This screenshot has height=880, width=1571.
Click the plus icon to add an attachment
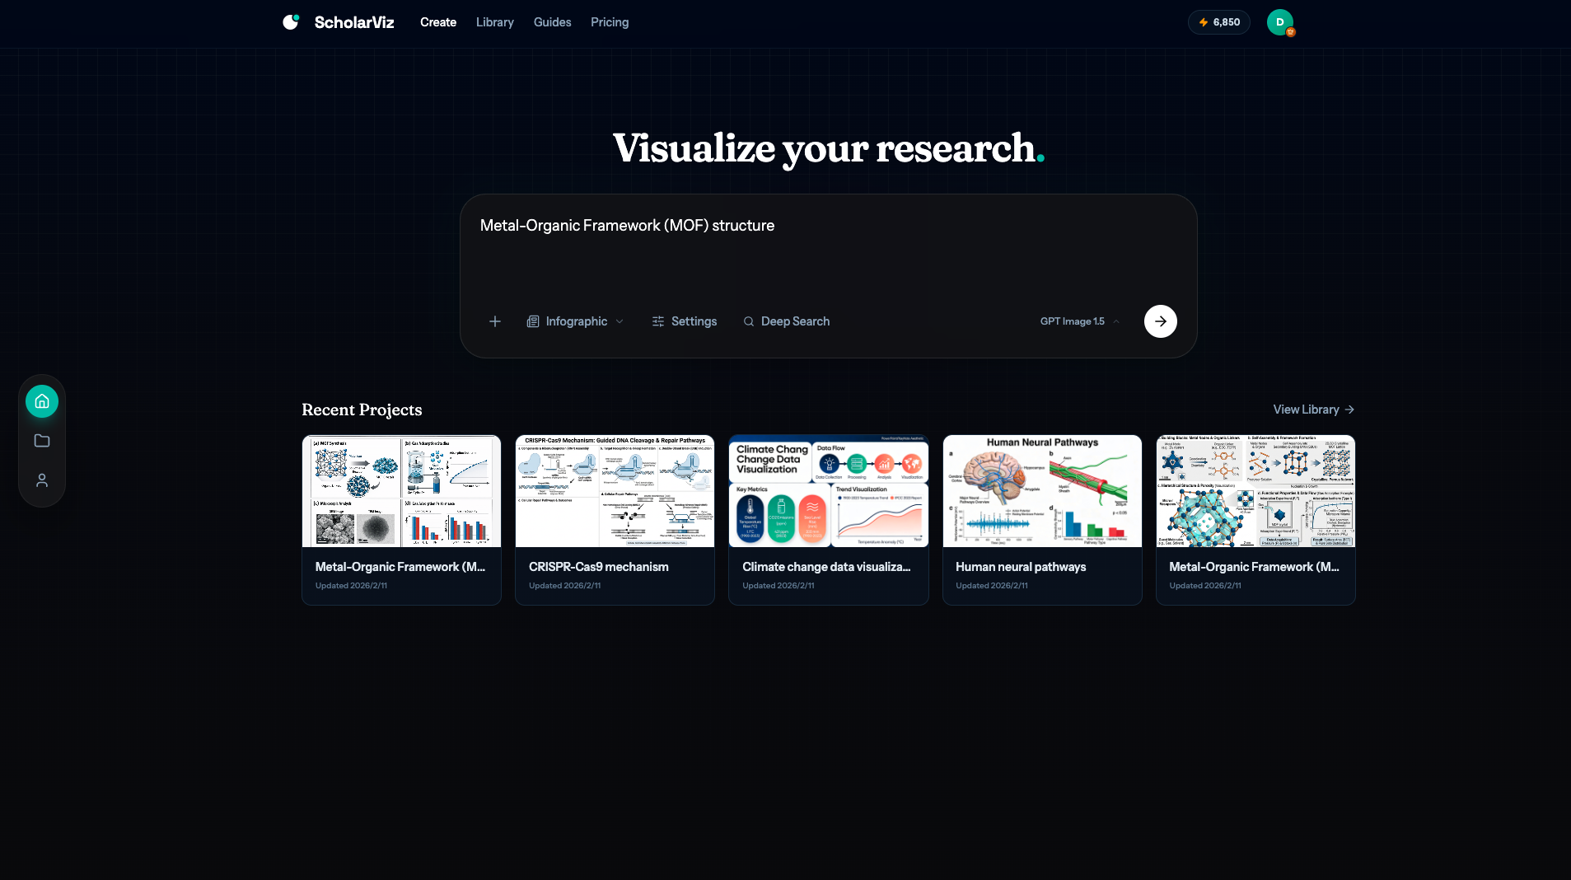pyautogui.click(x=494, y=321)
